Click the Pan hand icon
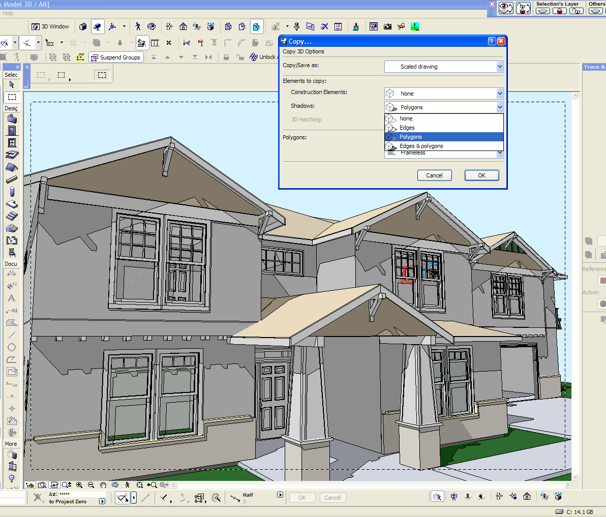 click(x=103, y=485)
